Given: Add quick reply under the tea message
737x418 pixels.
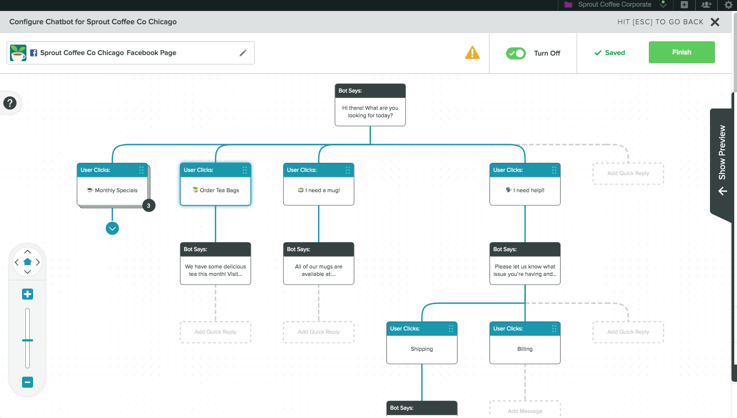Looking at the screenshot, I should coord(216,332).
